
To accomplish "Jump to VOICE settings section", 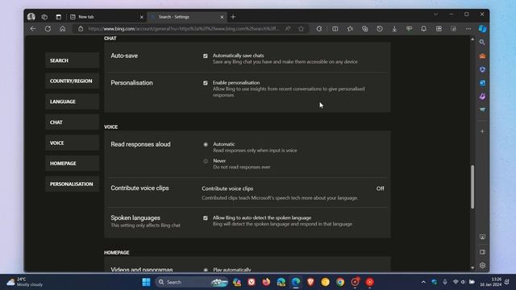I will (x=72, y=143).
